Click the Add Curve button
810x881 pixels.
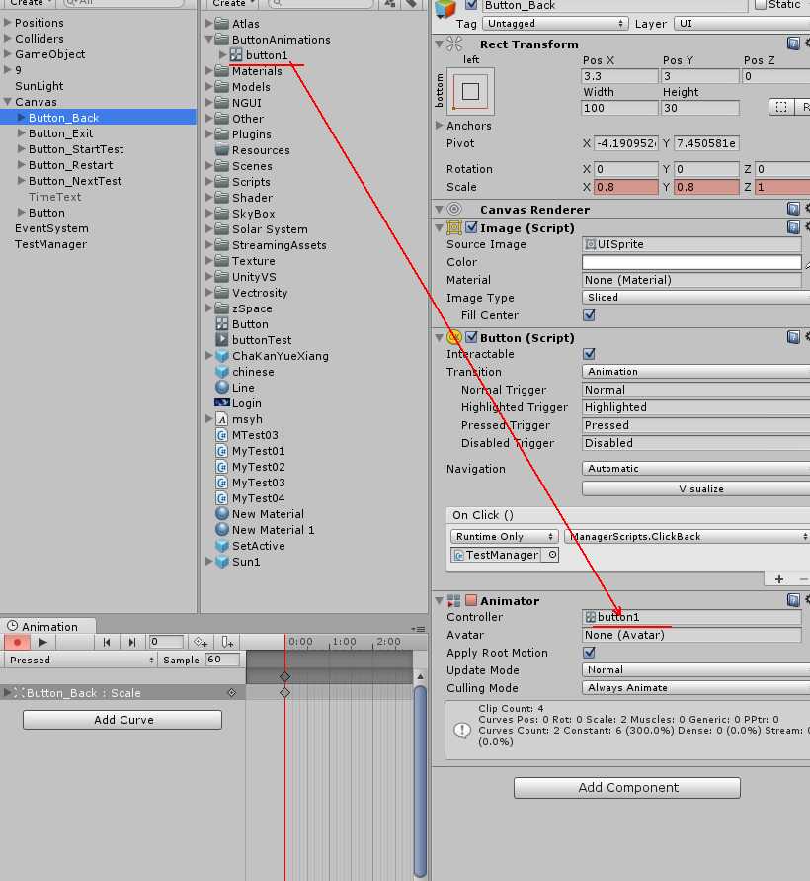(122, 719)
